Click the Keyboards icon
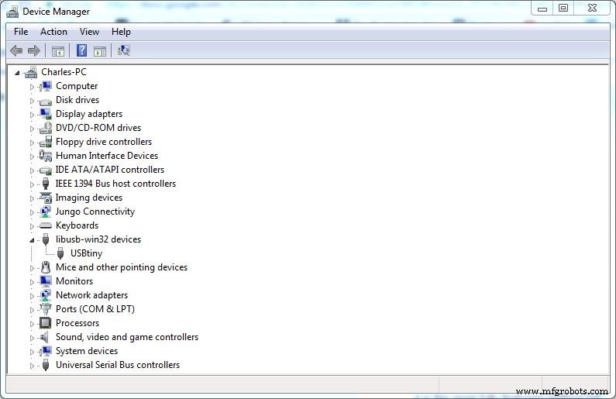Image resolution: width=616 pixels, height=399 pixels. (x=46, y=225)
